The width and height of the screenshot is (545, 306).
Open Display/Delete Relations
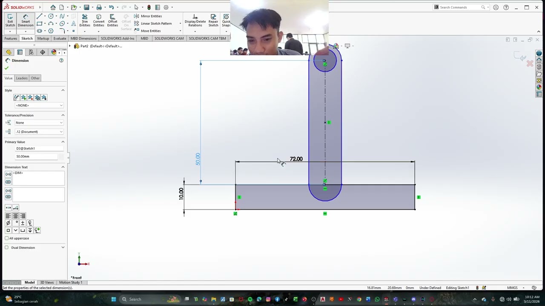pos(195,20)
